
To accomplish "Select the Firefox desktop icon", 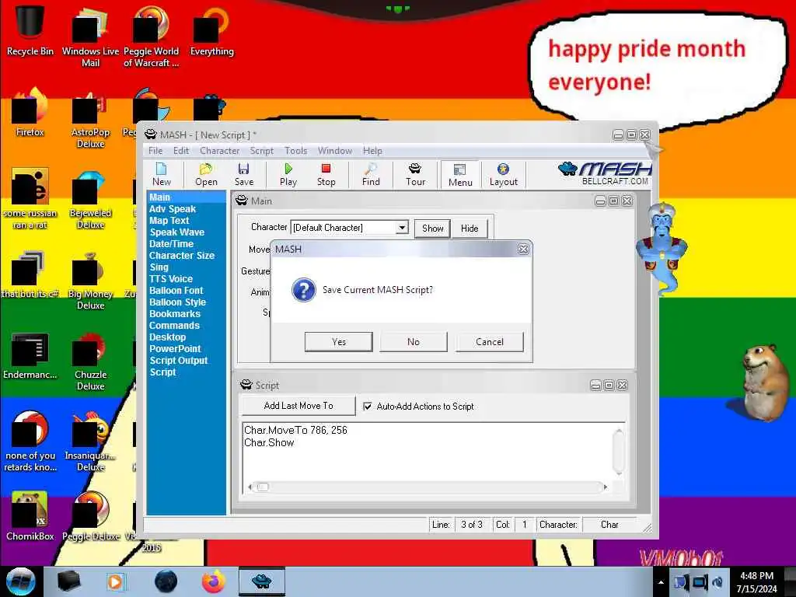I will coord(30,113).
